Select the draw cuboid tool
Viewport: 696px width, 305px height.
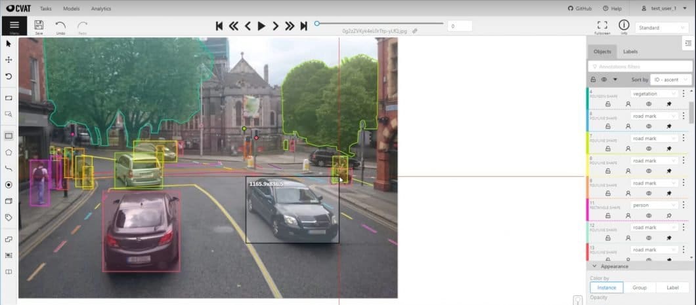(9, 201)
